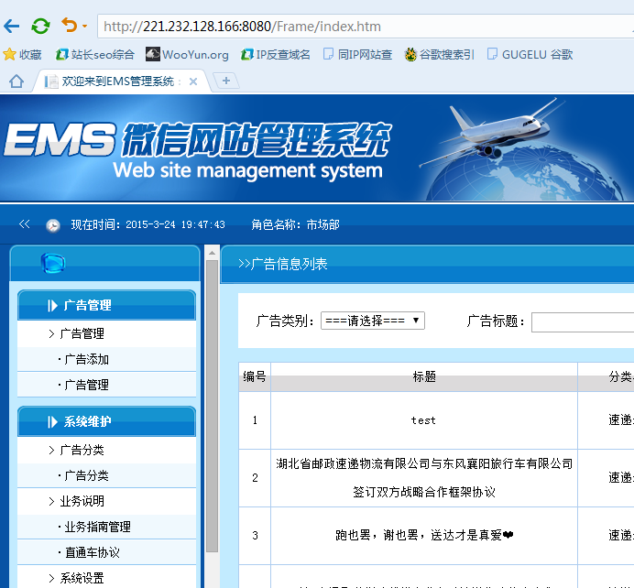The image size is (634, 588).
Task: Focus the address bar showing 221.232.128.166:8080
Action: (x=366, y=27)
